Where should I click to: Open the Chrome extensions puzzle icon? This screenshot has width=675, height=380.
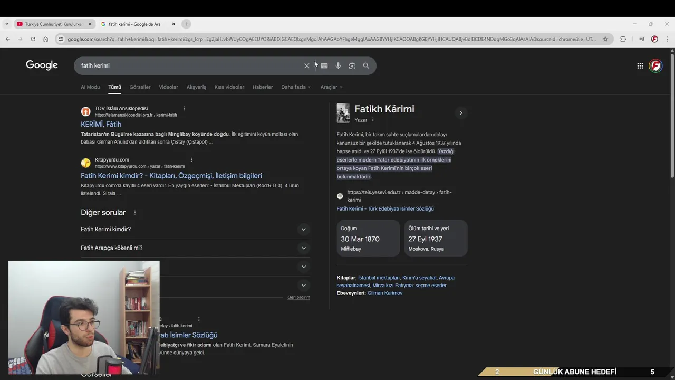pyautogui.click(x=623, y=39)
